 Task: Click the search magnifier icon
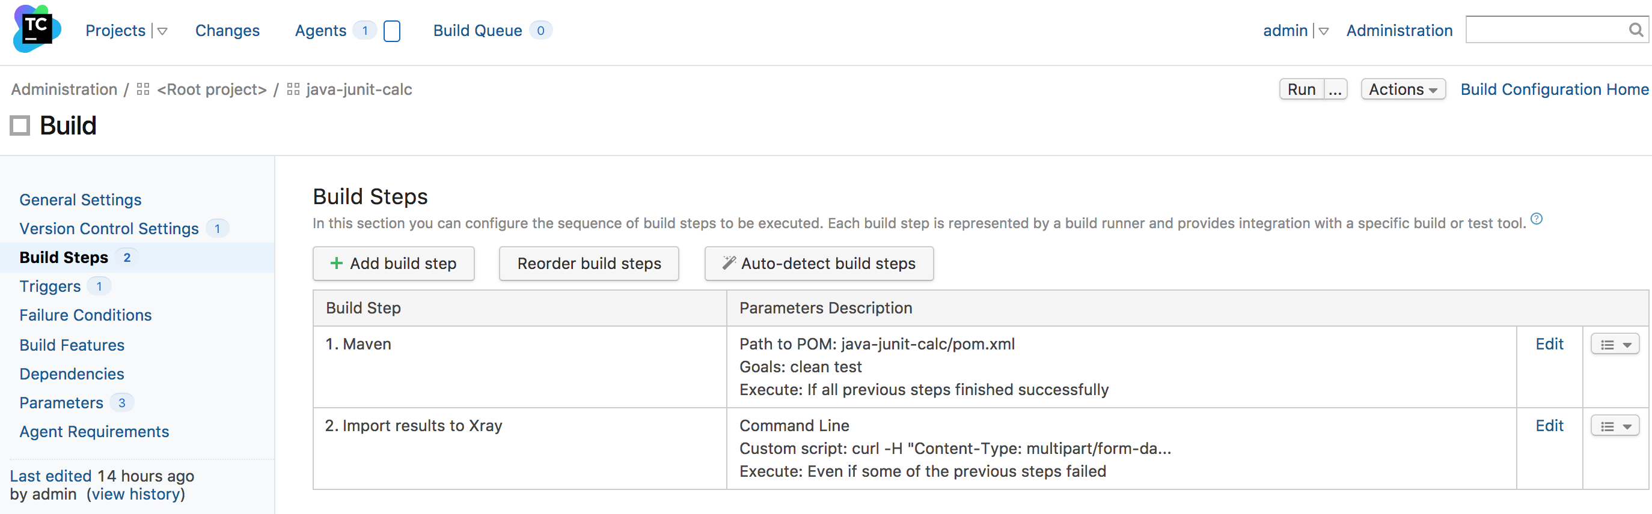pos(1636,30)
